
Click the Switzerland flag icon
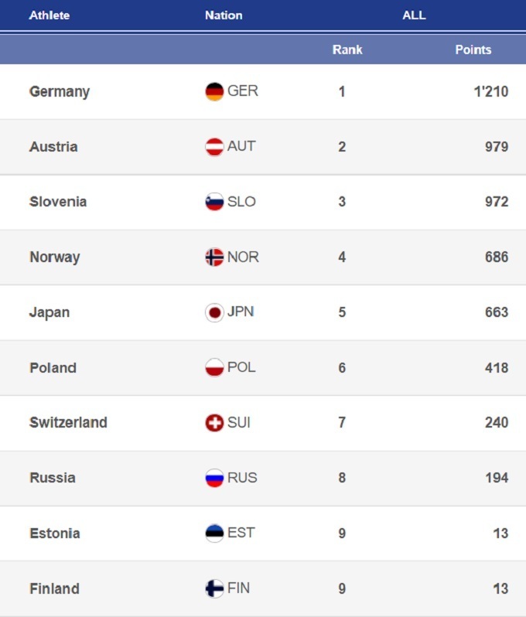pyautogui.click(x=214, y=423)
